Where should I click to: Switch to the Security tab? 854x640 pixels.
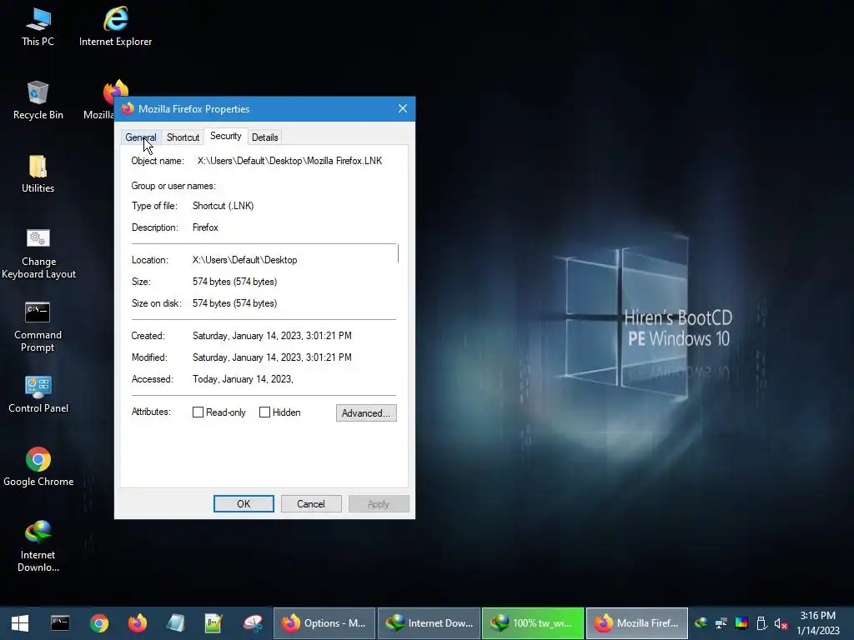(x=226, y=136)
